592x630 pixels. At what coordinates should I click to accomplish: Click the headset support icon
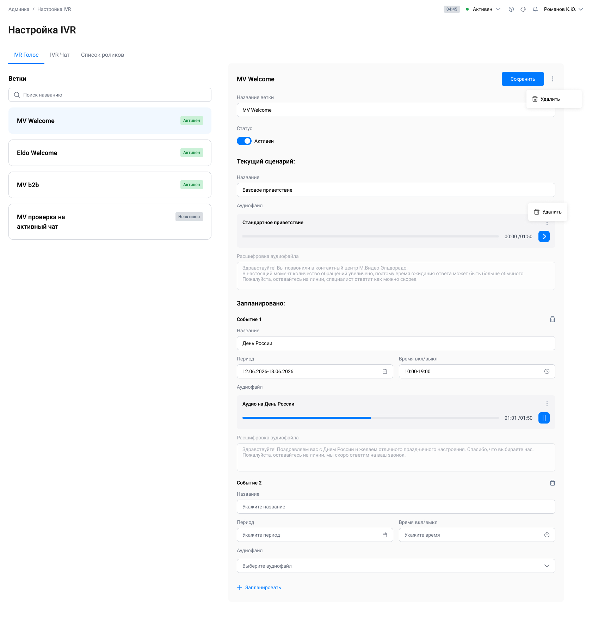(523, 9)
